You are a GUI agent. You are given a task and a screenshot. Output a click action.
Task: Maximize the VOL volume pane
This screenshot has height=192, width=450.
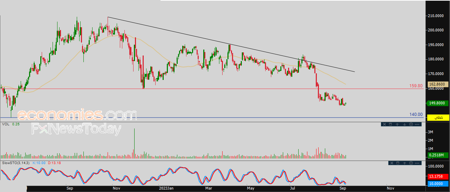coord(390,124)
